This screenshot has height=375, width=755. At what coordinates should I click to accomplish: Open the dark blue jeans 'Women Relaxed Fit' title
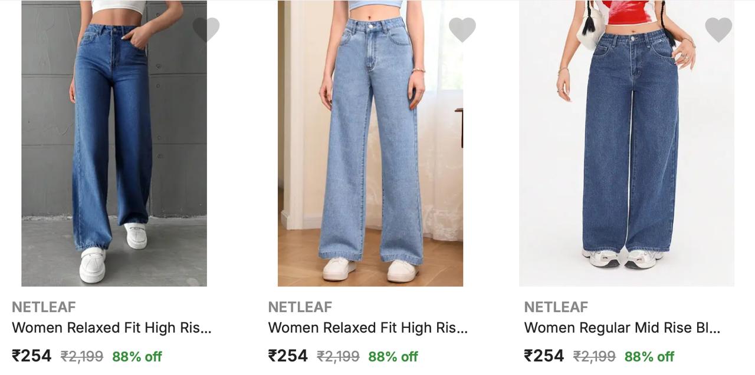111,328
